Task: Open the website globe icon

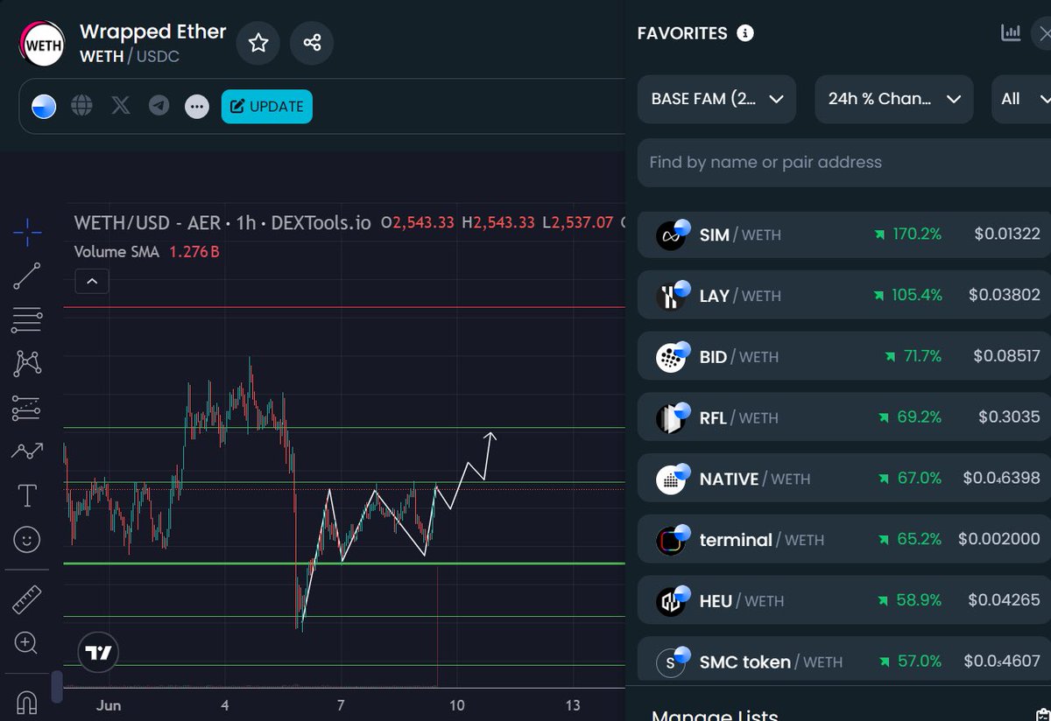Action: pos(82,107)
